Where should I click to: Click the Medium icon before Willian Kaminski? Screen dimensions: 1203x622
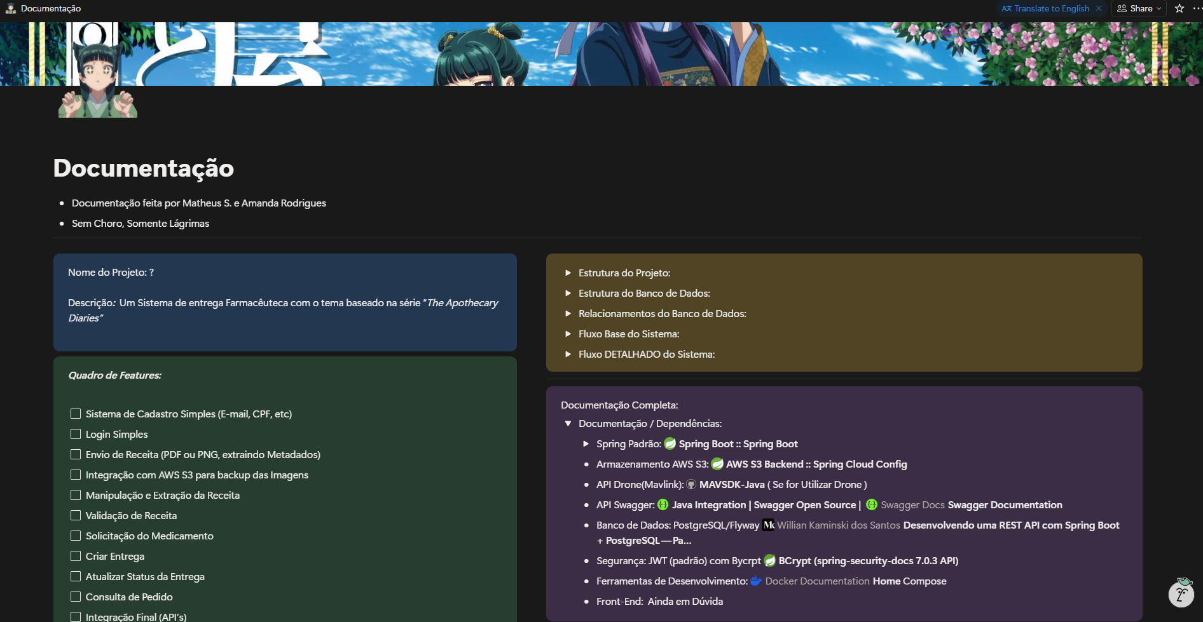click(768, 525)
